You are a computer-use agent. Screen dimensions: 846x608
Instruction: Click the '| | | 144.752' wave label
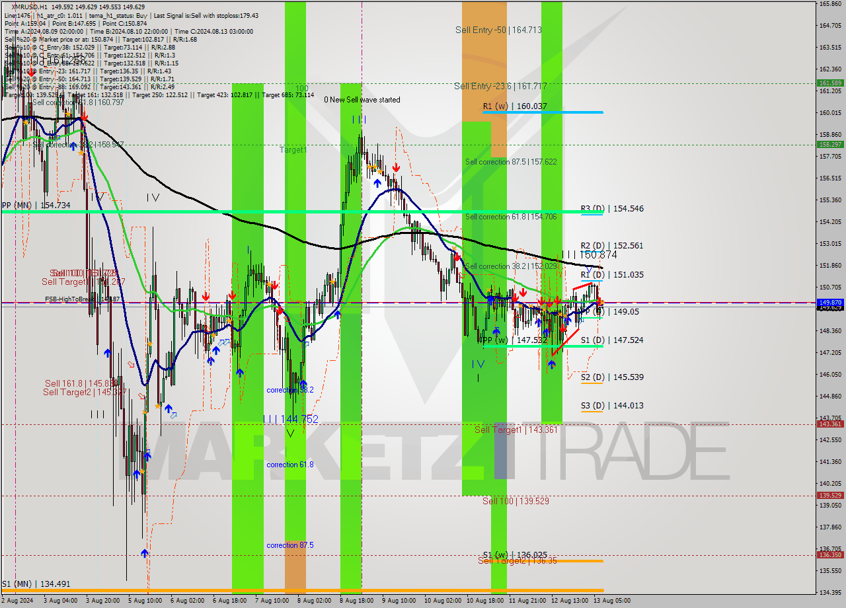[x=290, y=419]
